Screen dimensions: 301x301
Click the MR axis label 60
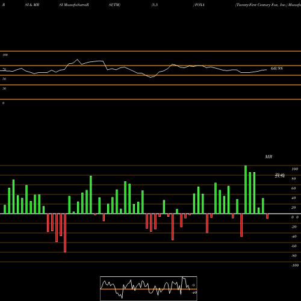[x=294, y=188]
